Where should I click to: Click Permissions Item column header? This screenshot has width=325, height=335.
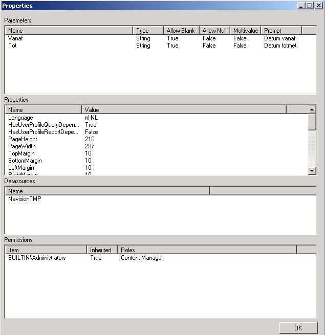click(x=46, y=250)
